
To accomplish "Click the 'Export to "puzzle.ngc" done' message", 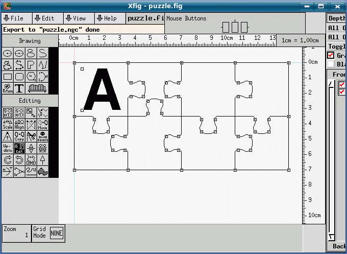I will (83, 30).
